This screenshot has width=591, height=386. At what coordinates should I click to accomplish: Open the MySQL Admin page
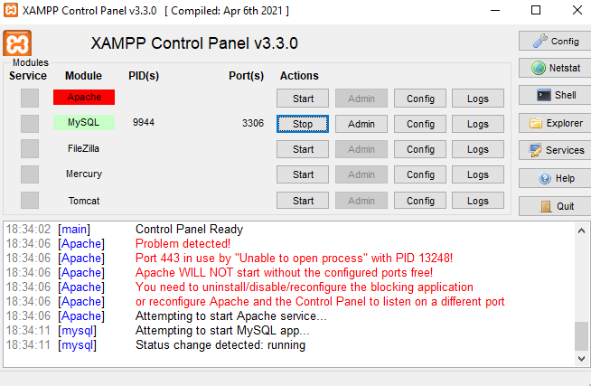[361, 124]
